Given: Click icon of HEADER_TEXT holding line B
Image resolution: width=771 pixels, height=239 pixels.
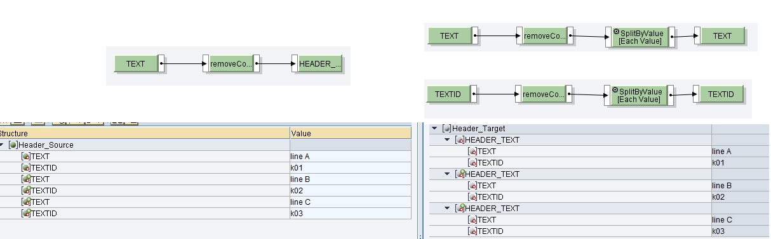Looking at the screenshot, I should [460, 174].
